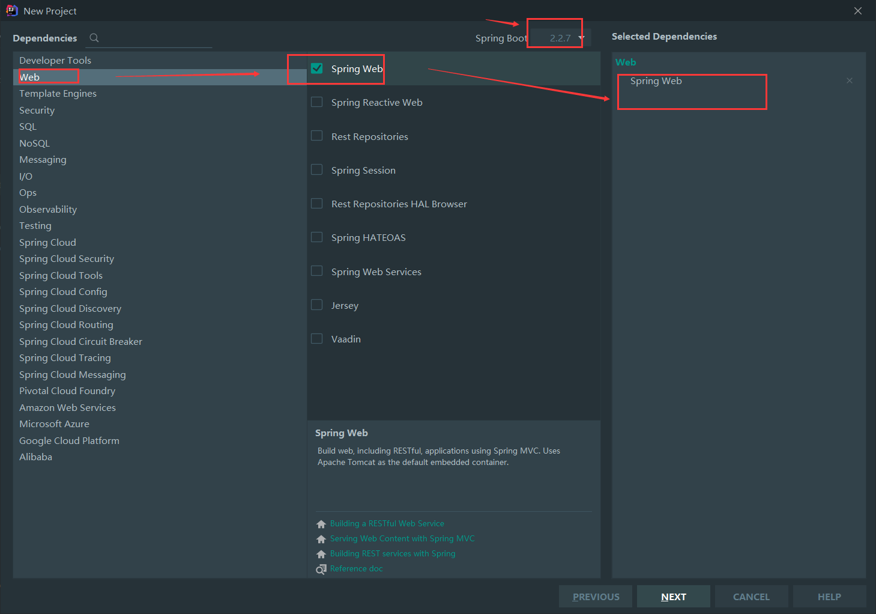Open the Template Engines category

point(160,93)
